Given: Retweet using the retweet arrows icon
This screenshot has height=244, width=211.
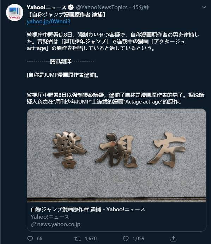Looking at the screenshot, I should tap(78, 239).
